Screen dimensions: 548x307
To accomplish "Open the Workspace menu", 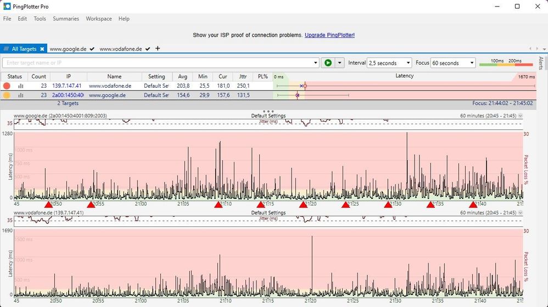I will 99,19.
